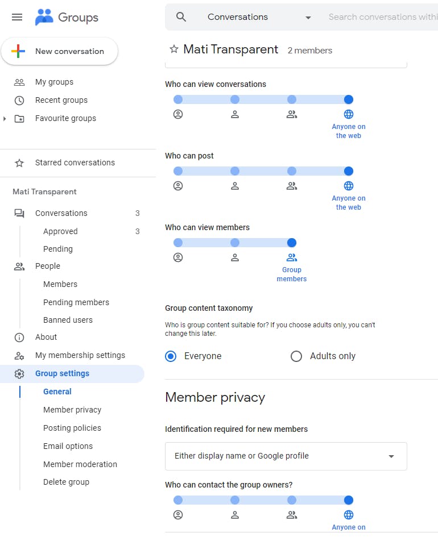Viewport: 438px width, 537px height.
Task: Click the New conversation button
Action: pyautogui.click(x=60, y=51)
